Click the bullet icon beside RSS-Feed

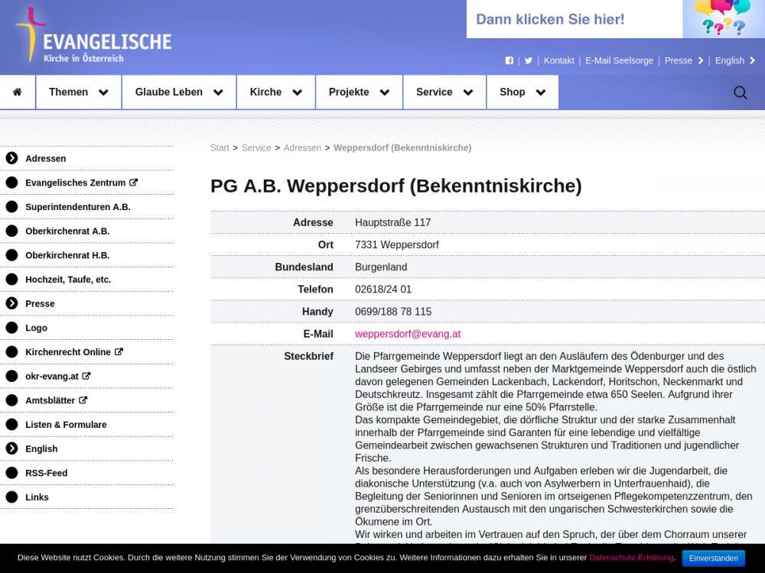point(11,473)
